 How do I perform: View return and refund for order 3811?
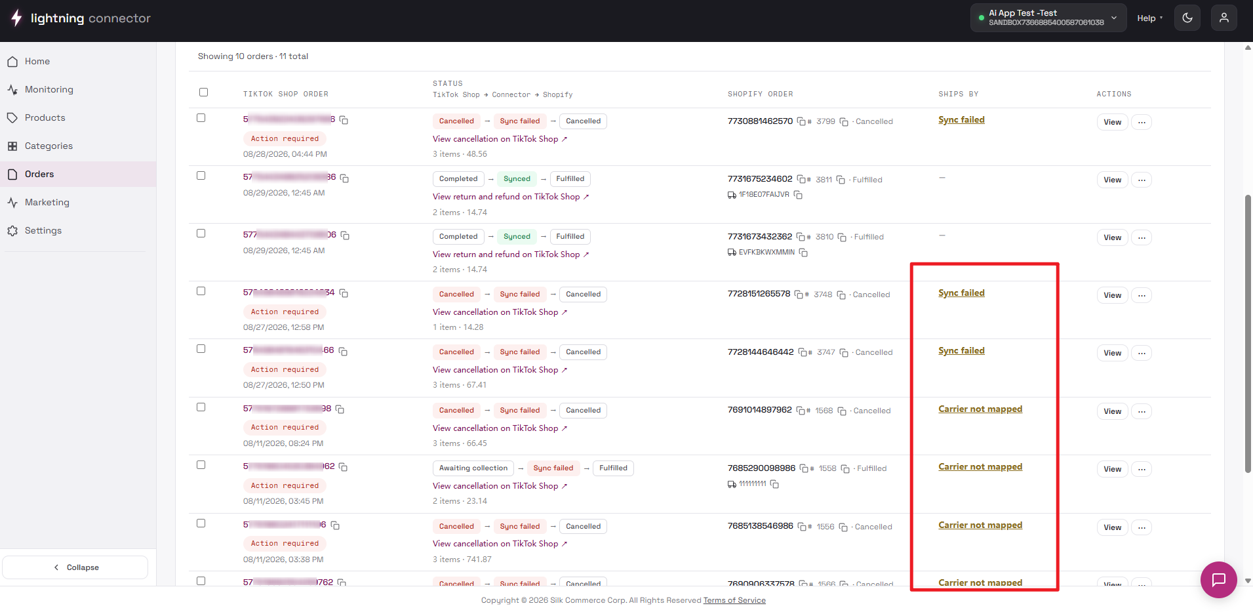pos(511,197)
